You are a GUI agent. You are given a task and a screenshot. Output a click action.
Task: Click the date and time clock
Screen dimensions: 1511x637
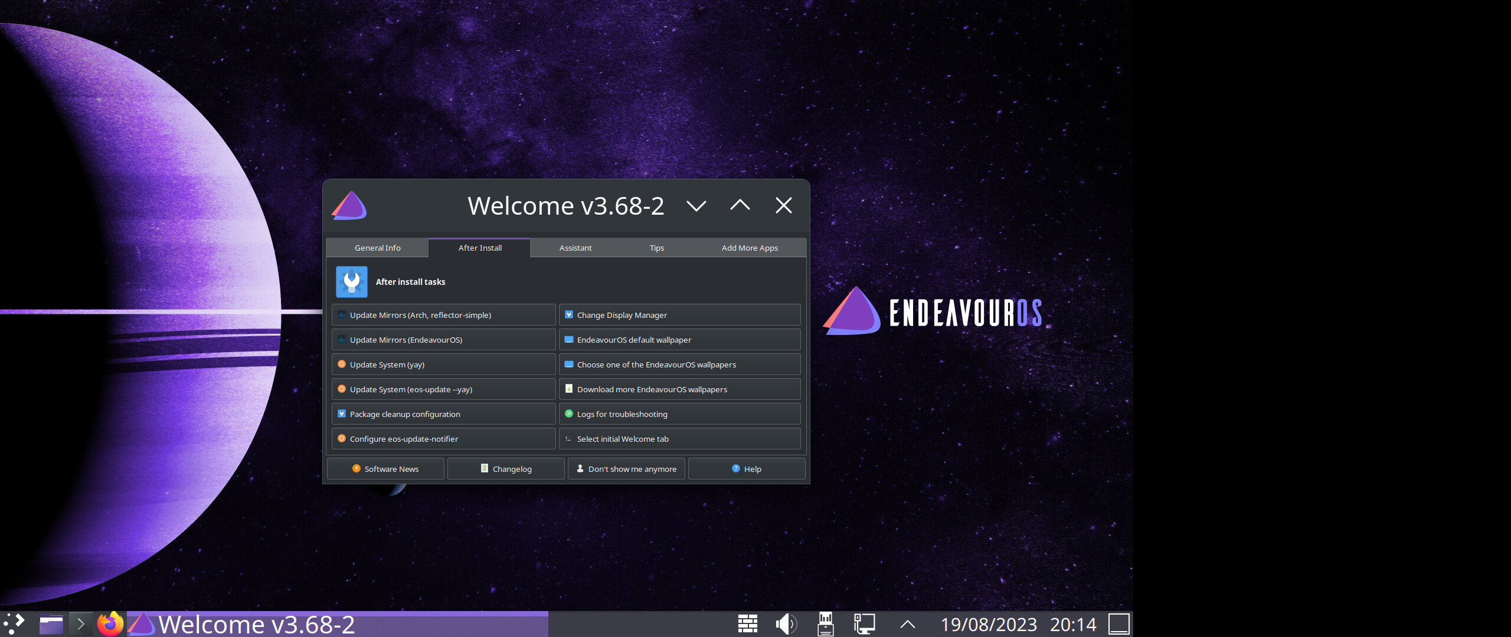1018,624
